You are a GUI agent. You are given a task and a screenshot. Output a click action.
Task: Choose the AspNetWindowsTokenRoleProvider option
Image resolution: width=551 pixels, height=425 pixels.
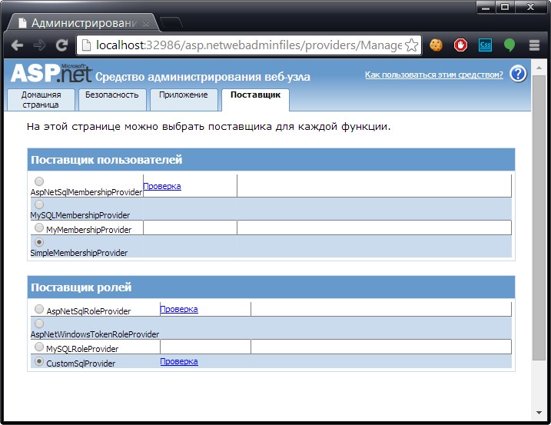(x=39, y=324)
